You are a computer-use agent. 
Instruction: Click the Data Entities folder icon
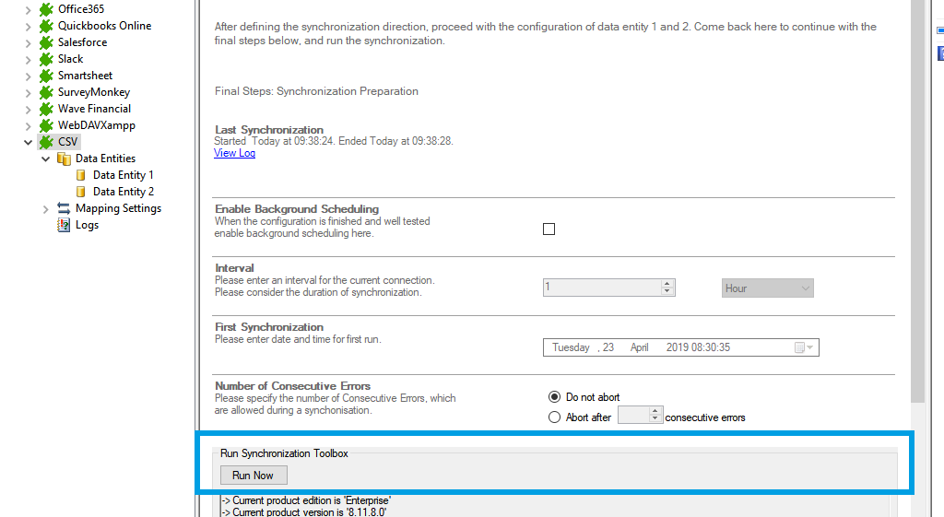point(64,159)
